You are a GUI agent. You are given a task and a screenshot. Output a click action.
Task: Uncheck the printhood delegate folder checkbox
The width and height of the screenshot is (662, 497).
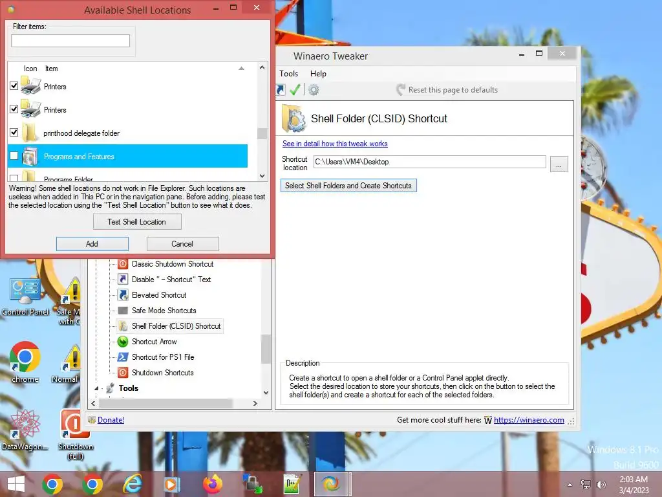[x=14, y=132]
